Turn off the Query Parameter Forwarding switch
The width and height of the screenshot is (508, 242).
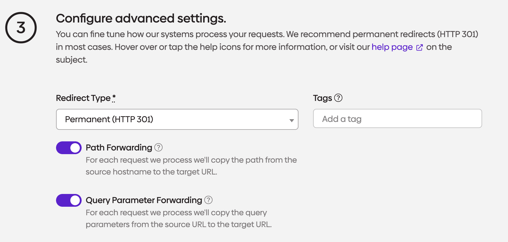(x=69, y=200)
